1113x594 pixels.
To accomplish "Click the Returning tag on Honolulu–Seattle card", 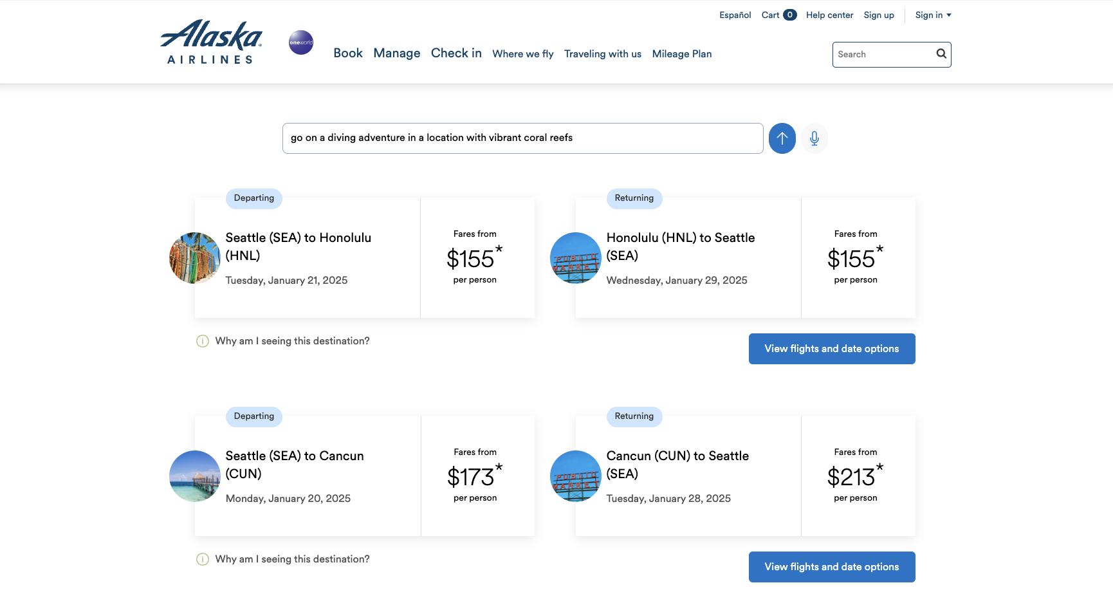I will coord(634,198).
